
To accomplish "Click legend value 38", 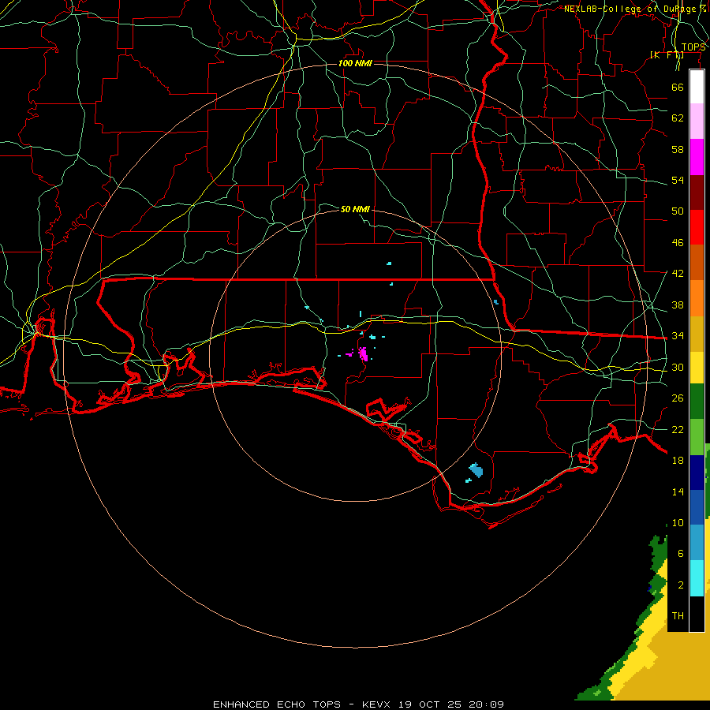I will [x=678, y=305].
